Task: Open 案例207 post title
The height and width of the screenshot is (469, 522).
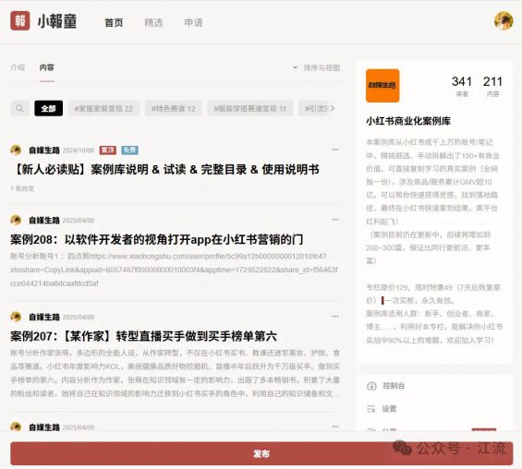Action: point(143,336)
